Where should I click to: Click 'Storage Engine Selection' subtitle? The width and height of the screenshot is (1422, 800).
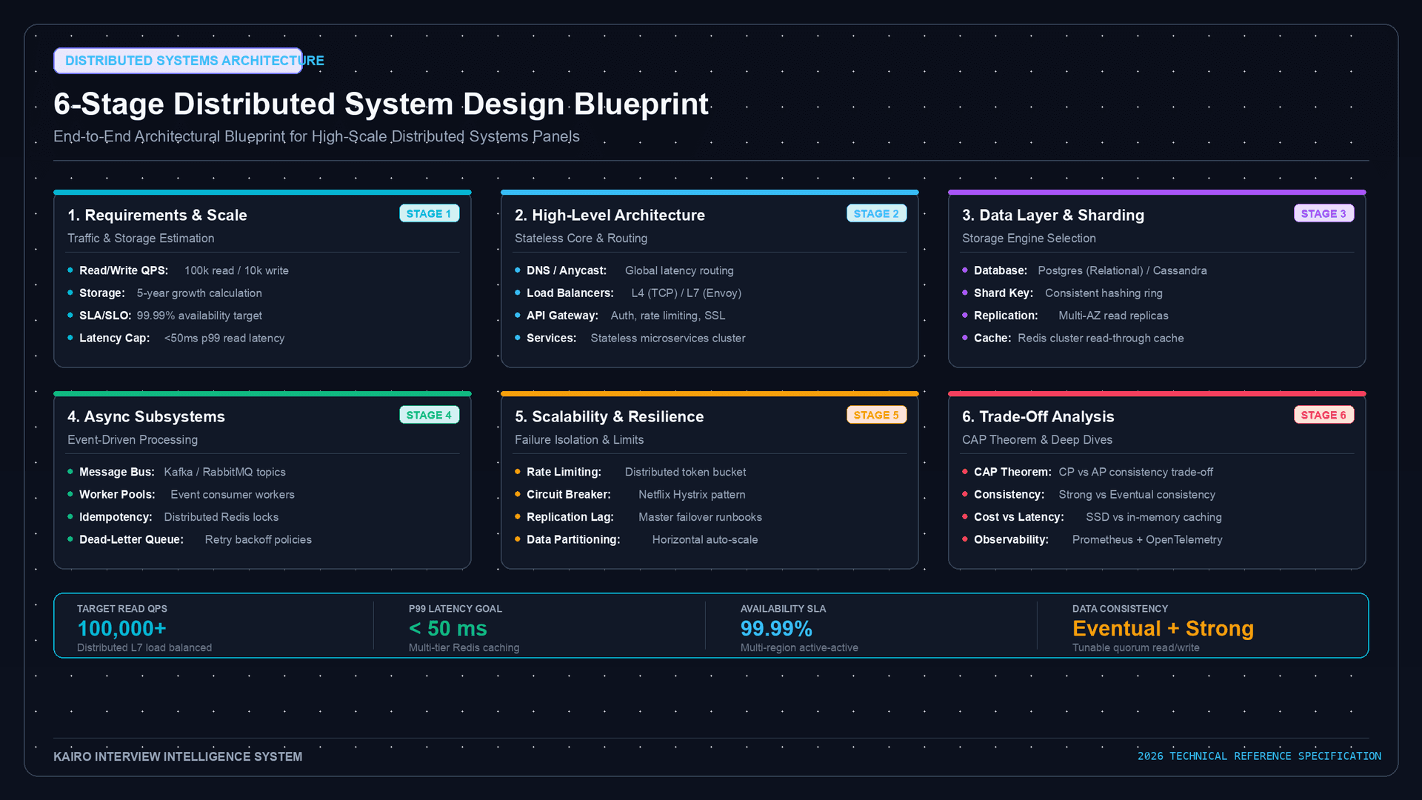click(x=1029, y=239)
